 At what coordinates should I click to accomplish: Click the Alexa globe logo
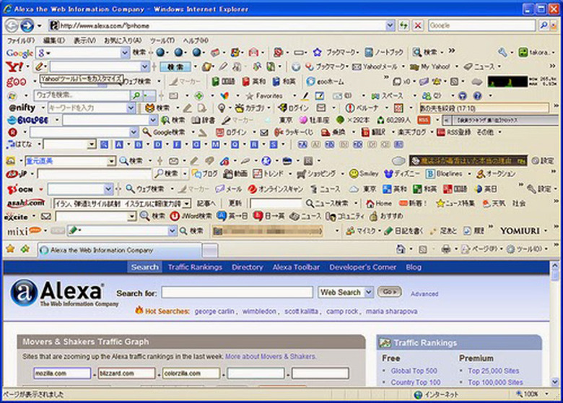[24, 296]
